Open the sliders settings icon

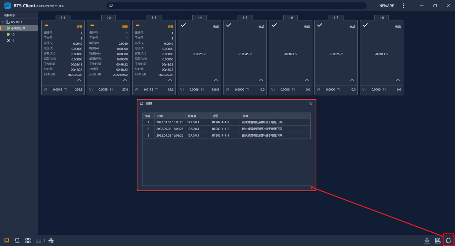click(x=51, y=240)
